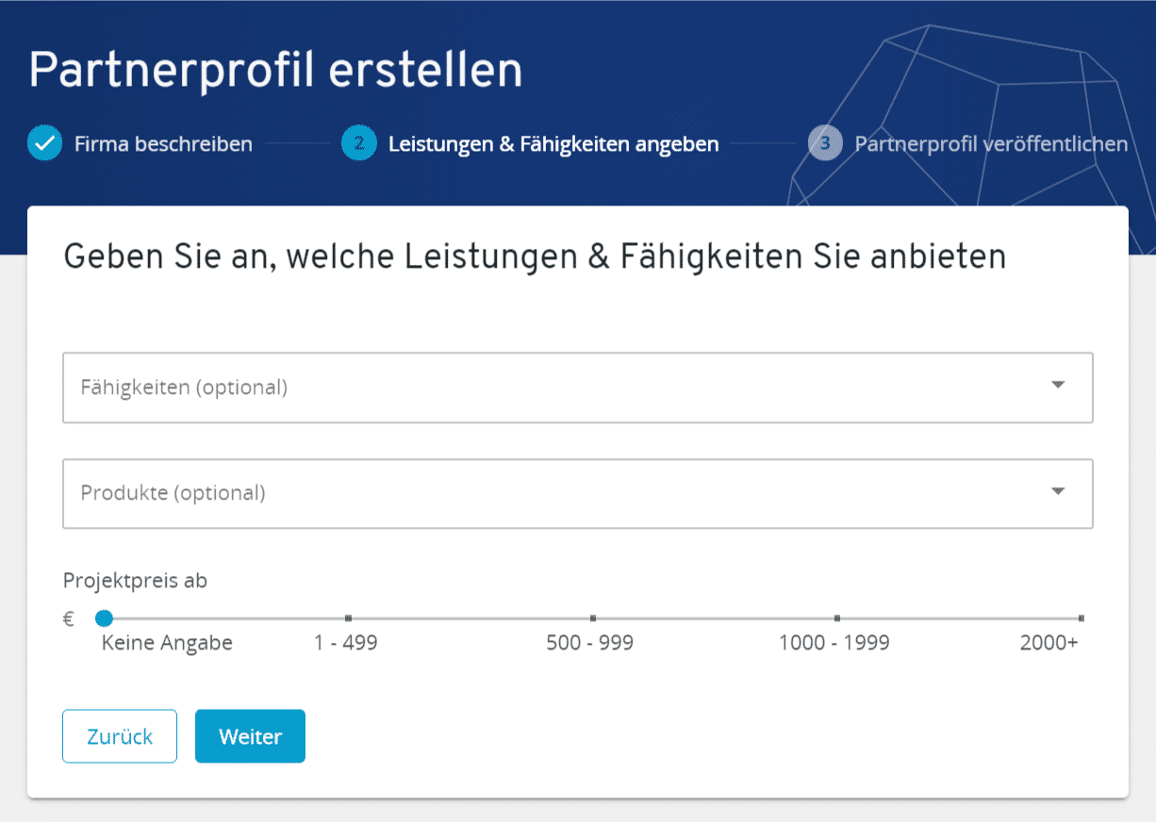1156x822 pixels.
Task: Click the Fähigkeiten (optional) placeholder text
Action: (x=184, y=387)
